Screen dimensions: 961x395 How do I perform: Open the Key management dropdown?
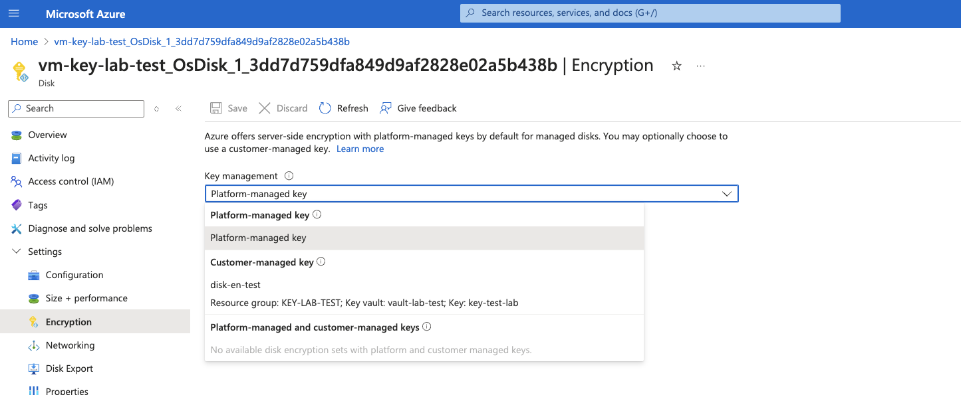tap(471, 194)
